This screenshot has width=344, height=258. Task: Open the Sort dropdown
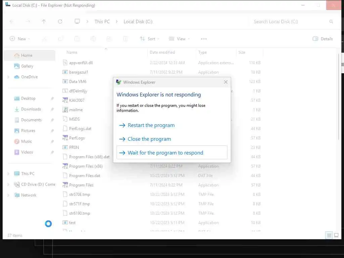(x=149, y=39)
